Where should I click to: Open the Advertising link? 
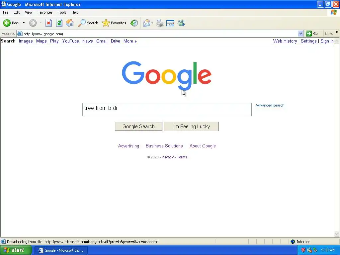point(128,146)
